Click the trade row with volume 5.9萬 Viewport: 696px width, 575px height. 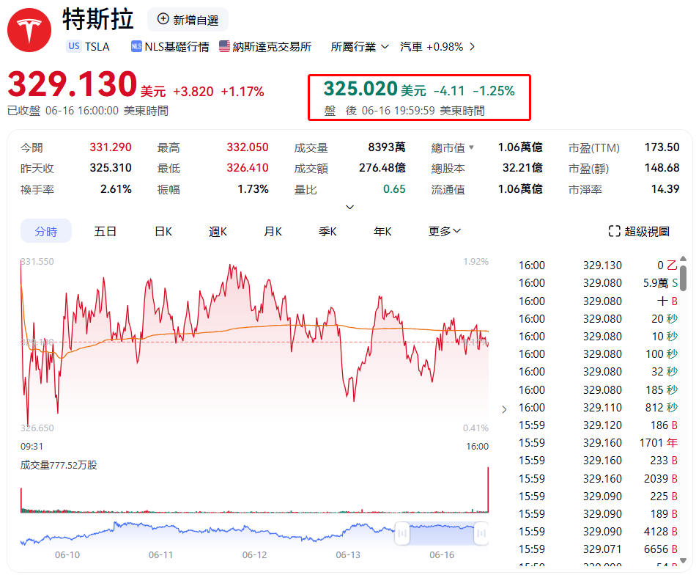(x=598, y=283)
